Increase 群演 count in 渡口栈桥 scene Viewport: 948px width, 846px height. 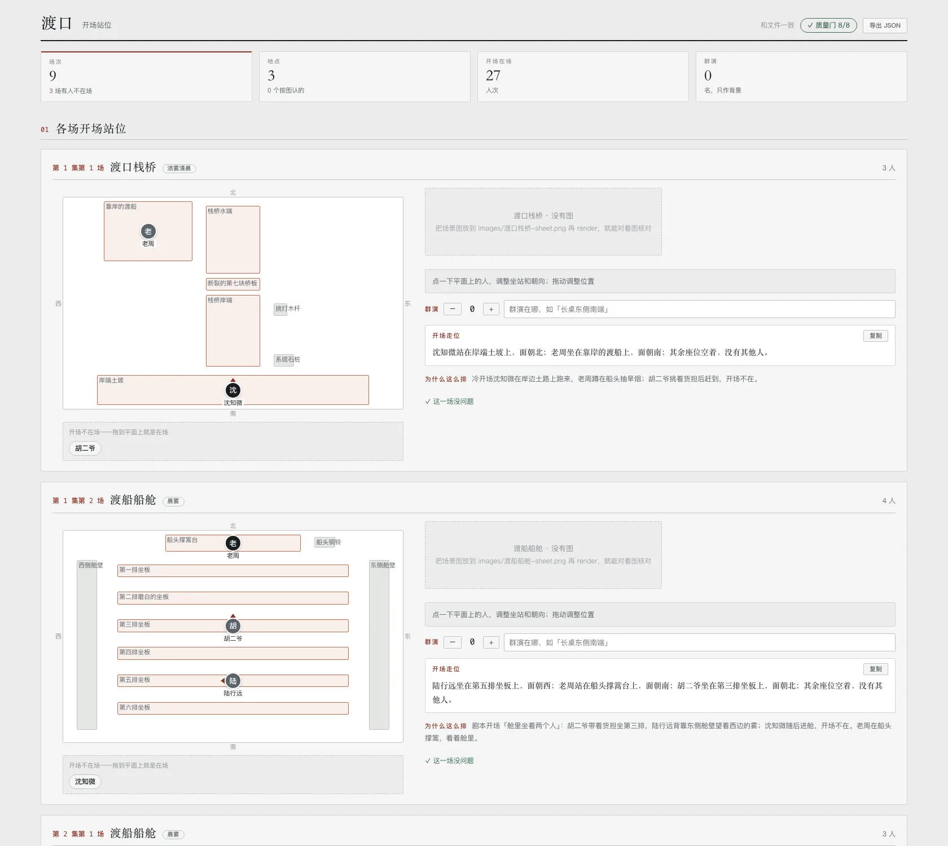click(491, 309)
